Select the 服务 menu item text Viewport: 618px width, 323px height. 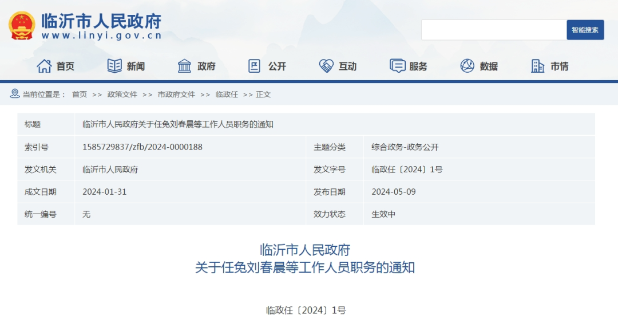point(418,66)
